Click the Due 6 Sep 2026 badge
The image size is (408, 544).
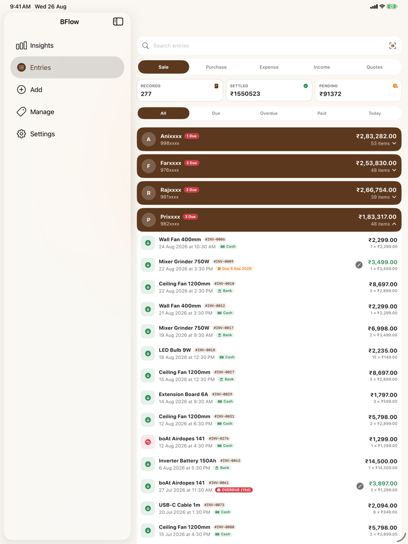coord(234,269)
